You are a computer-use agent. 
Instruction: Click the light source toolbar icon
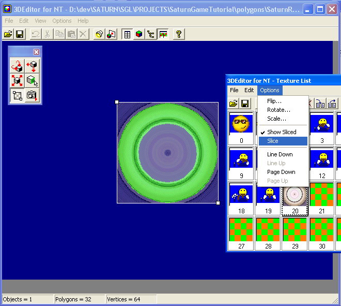99,34
